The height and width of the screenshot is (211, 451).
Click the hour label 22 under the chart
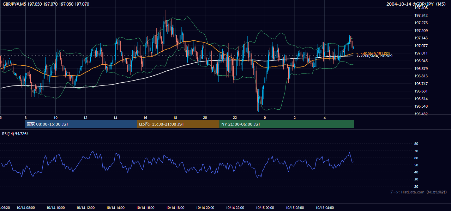tap(235, 117)
